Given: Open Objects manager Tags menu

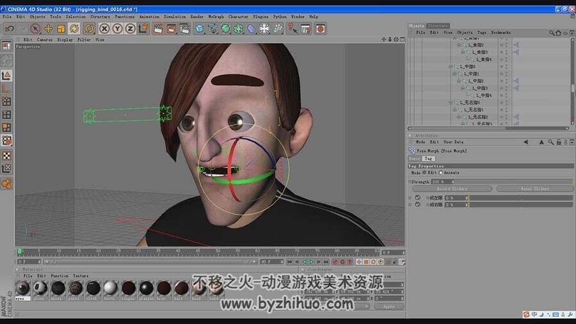Looking at the screenshot, I should [x=481, y=32].
